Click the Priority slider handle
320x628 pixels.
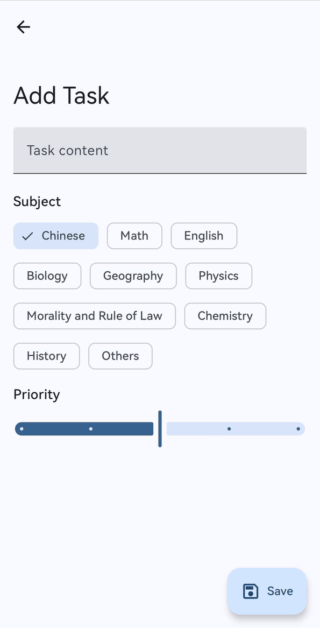[x=160, y=428]
